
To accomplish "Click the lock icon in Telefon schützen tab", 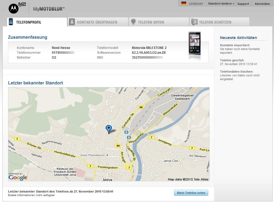I will (x=194, y=22).
